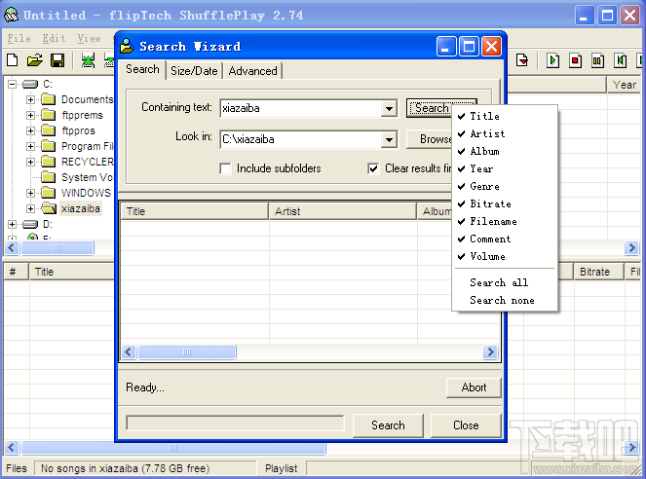Expand the ftppros folder node
This screenshot has height=479, width=646.
[x=30, y=130]
